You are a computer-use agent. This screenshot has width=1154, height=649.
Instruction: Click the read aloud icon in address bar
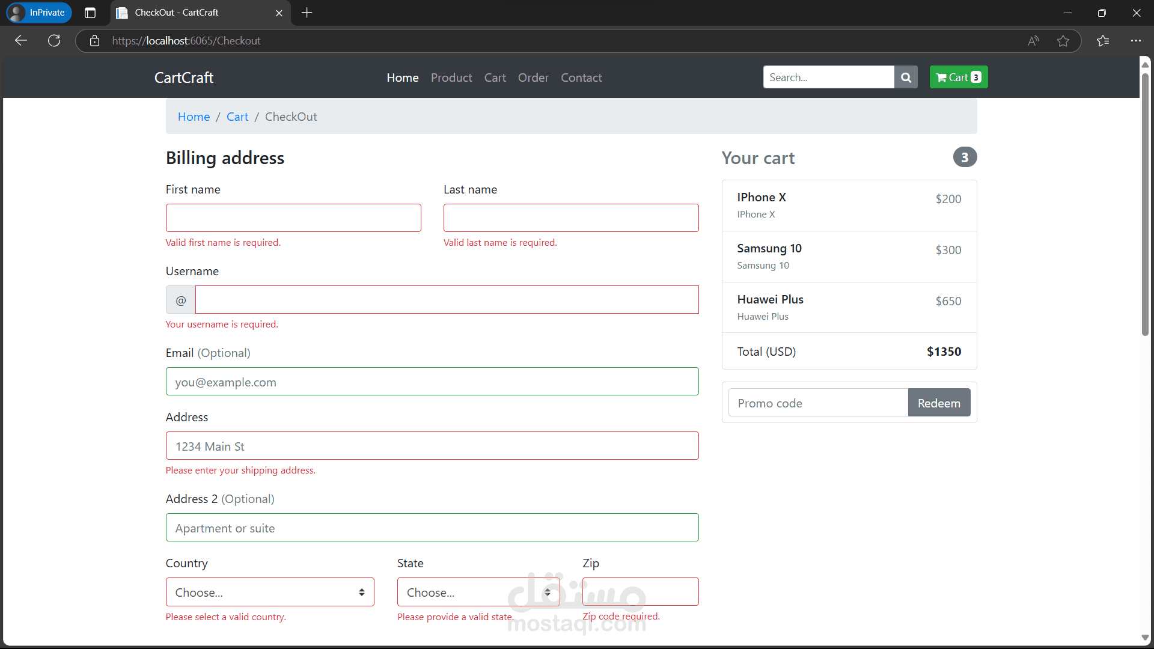point(1033,41)
